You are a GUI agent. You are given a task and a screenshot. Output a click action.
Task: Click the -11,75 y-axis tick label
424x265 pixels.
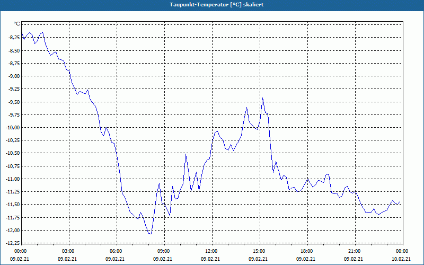point(13,217)
